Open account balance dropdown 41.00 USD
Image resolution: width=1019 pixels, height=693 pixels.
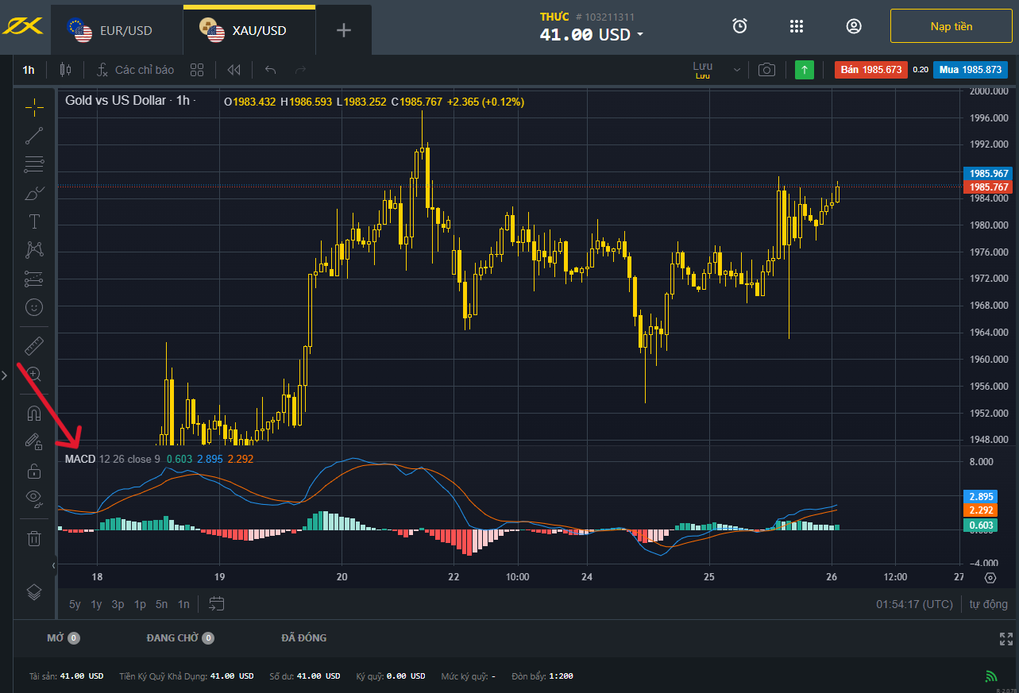(592, 34)
